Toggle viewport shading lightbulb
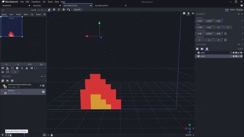Screen dimensions: 244x137 coord(188,13)
